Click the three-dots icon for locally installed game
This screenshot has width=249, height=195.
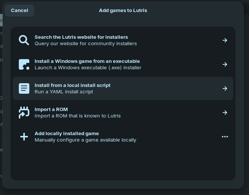point(225,137)
